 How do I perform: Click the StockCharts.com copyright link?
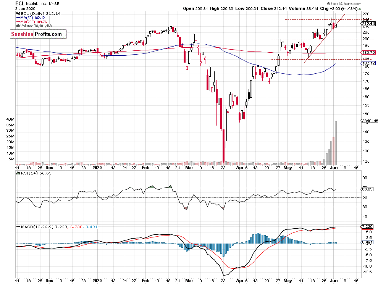[344, 3]
